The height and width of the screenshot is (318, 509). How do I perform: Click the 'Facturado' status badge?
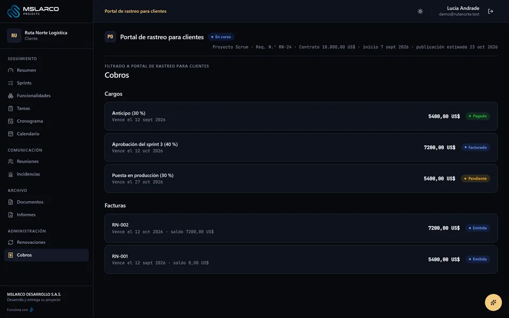coord(476,147)
